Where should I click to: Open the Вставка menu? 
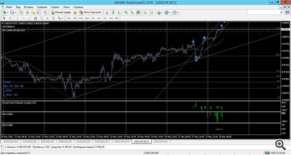point(28,7)
